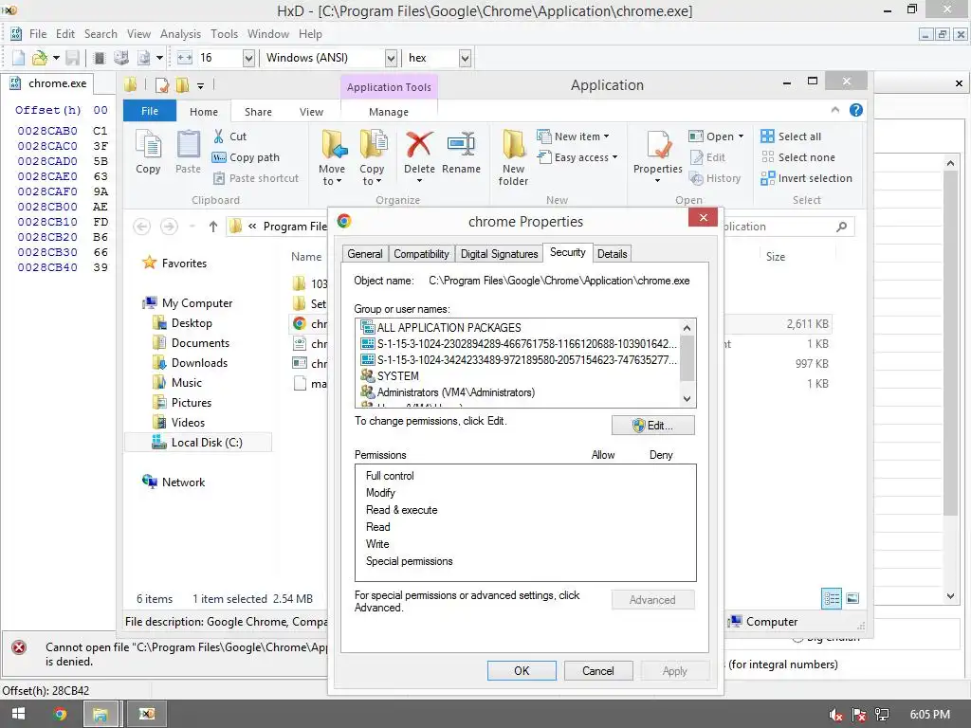Click the Windows Start button
This screenshot has height=728, width=971.
19,715
